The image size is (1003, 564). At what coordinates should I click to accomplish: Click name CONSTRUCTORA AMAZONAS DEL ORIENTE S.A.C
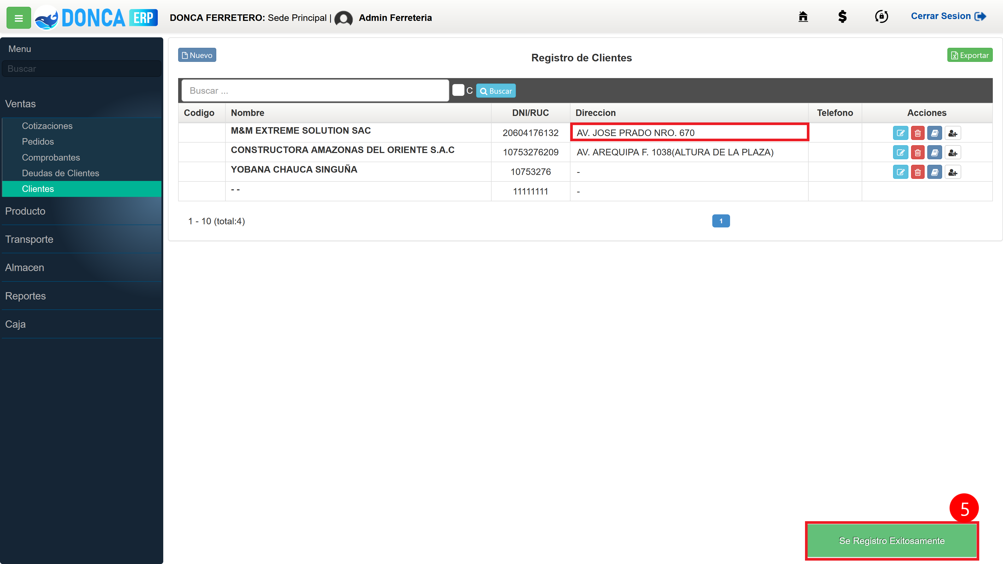(343, 150)
